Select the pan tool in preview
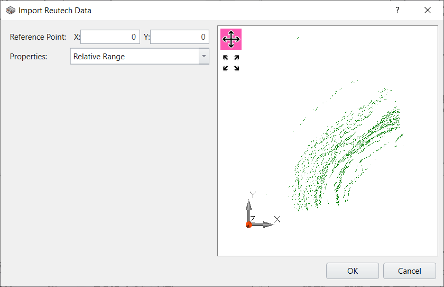This screenshot has width=444, height=287. (x=231, y=39)
